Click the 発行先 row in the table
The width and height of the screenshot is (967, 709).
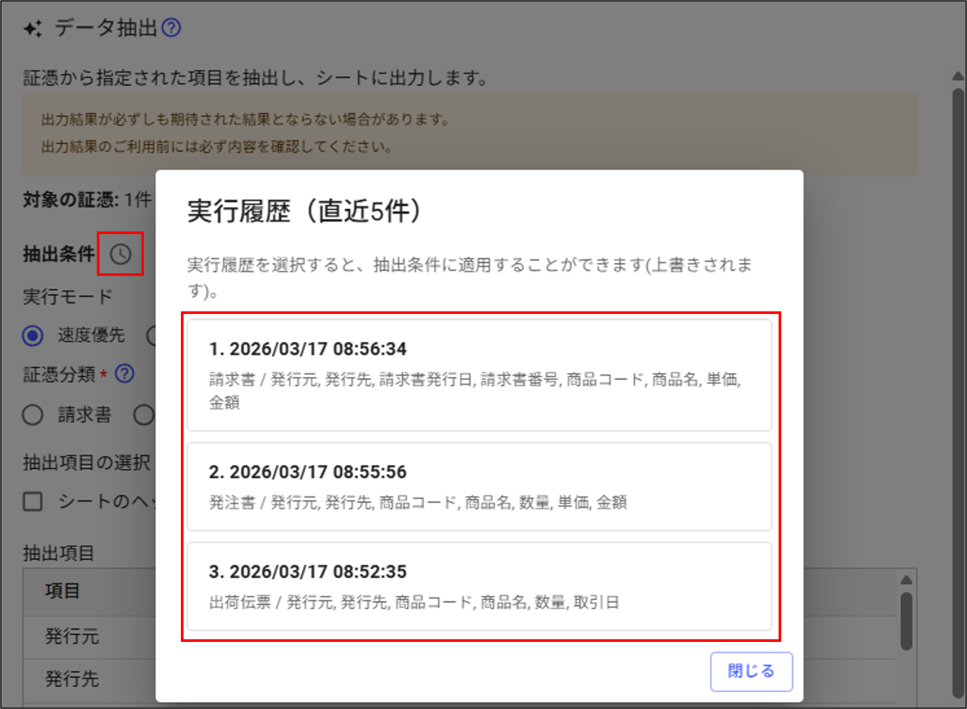coord(72,679)
